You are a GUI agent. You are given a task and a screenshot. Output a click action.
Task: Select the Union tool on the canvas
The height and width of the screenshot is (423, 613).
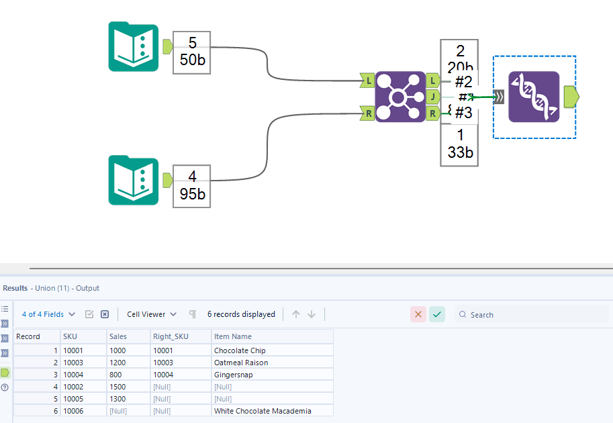534,97
